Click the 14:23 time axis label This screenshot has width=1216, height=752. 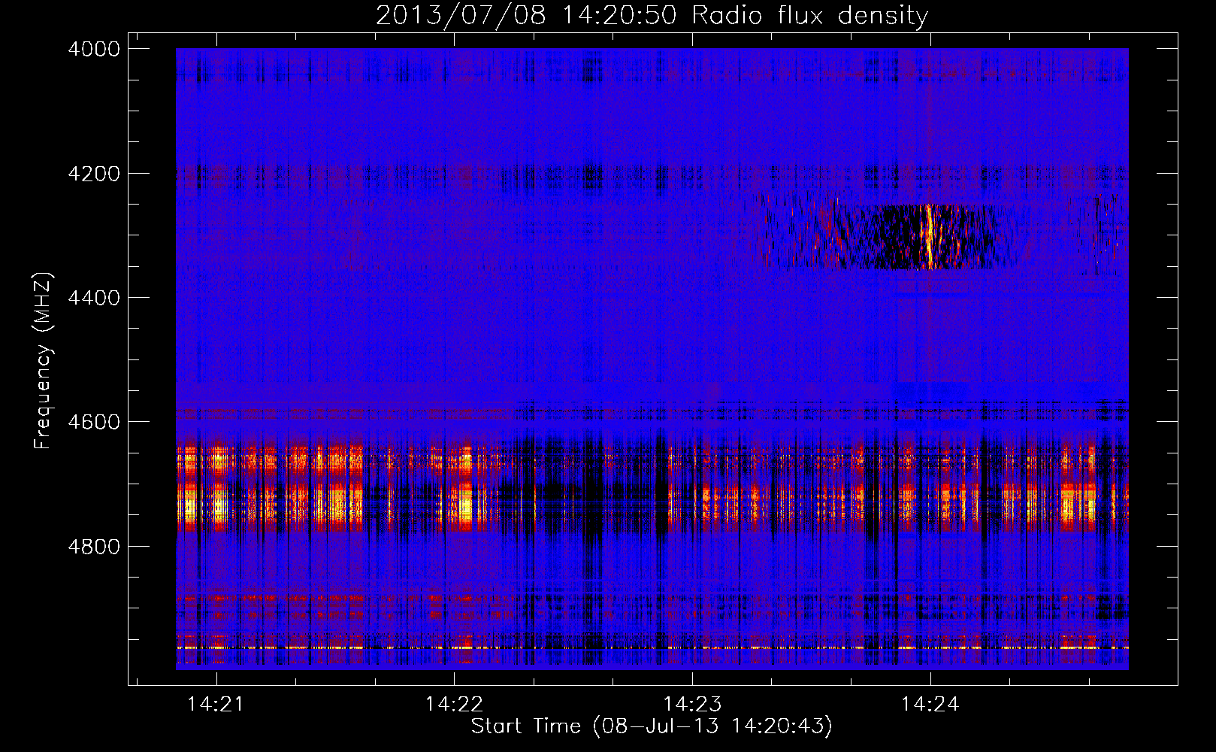(692, 704)
